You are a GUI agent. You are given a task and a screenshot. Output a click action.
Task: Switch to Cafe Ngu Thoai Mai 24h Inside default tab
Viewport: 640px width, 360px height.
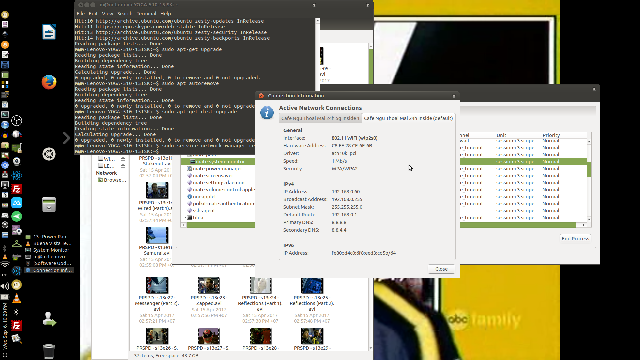pos(408,118)
